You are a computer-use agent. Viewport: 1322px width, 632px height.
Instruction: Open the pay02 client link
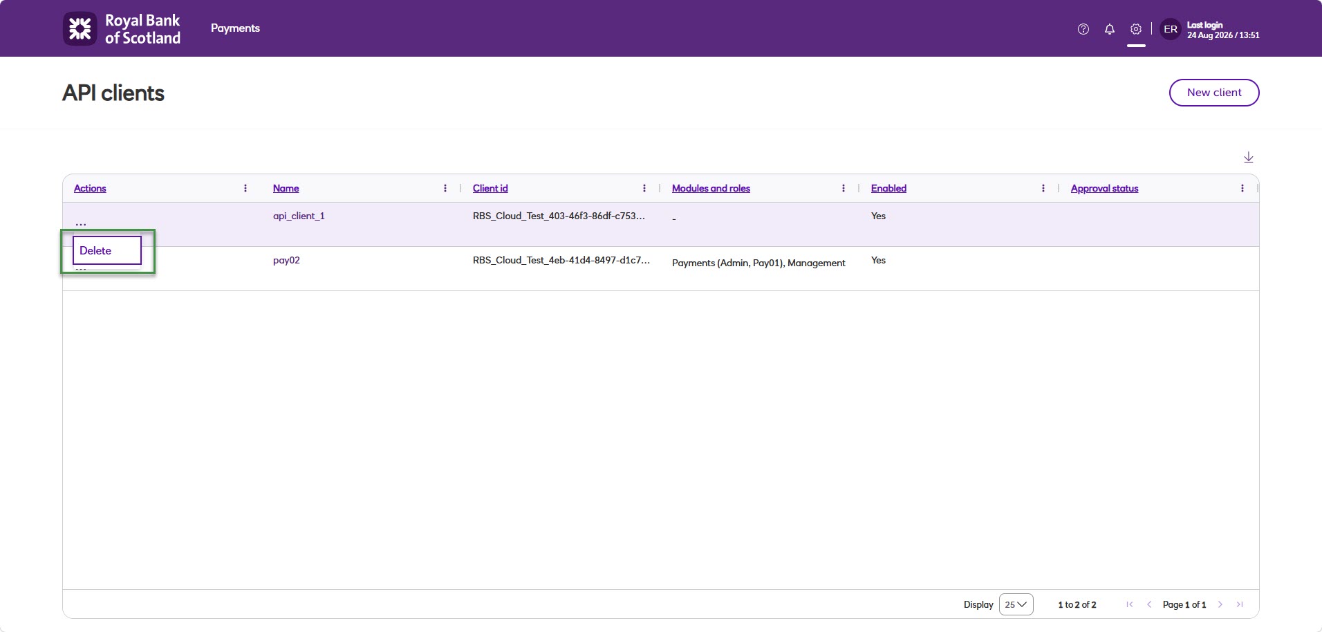coord(286,260)
